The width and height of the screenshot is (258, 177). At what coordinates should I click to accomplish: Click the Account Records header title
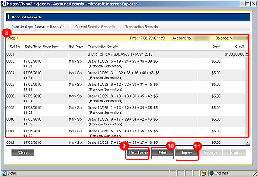tap(27, 17)
